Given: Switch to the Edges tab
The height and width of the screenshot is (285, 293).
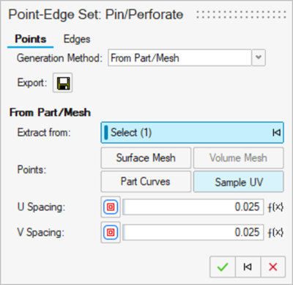Looking at the screenshot, I should [77, 39].
